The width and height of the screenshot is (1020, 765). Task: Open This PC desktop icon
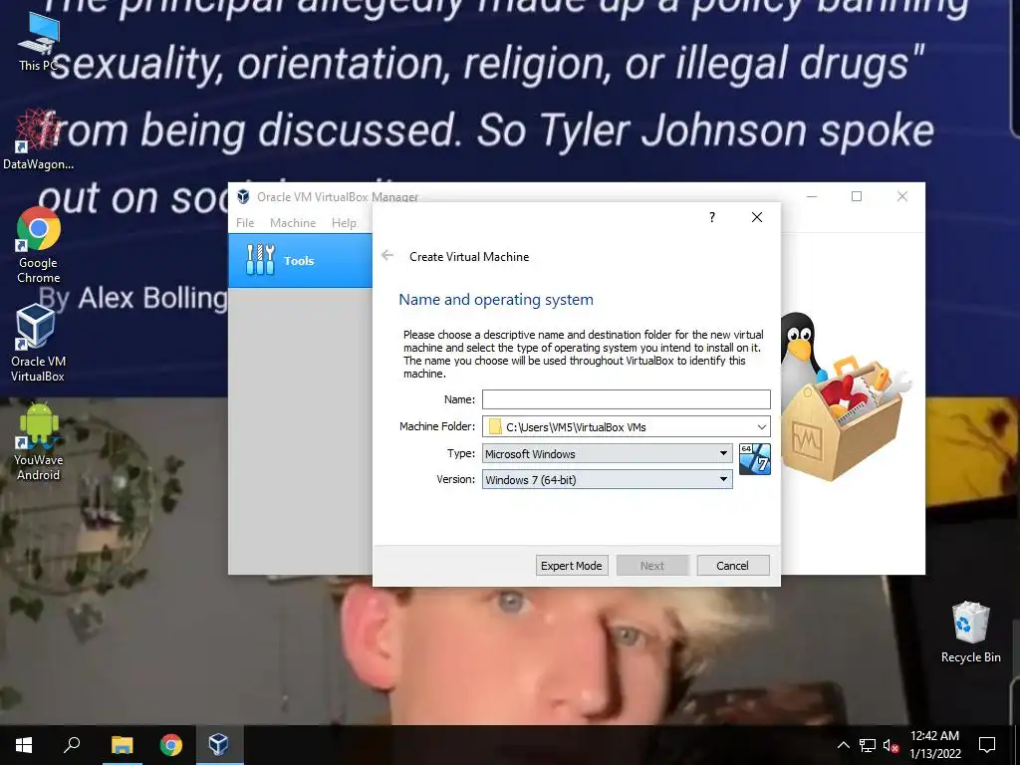coord(38,42)
